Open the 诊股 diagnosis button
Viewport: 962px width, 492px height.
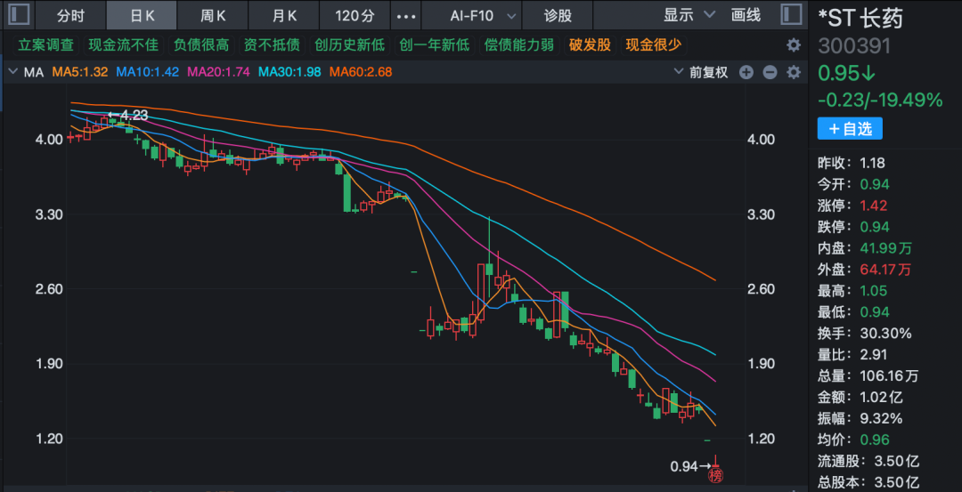558,16
